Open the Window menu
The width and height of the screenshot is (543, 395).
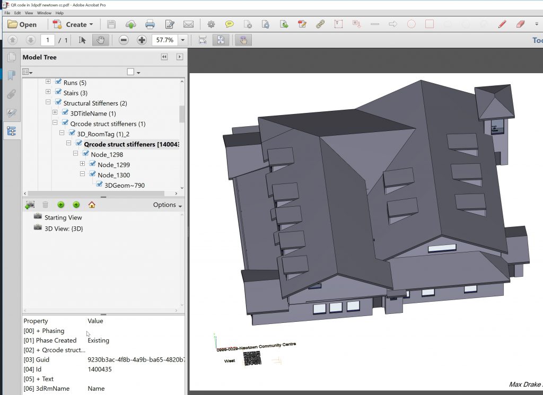(x=44, y=13)
